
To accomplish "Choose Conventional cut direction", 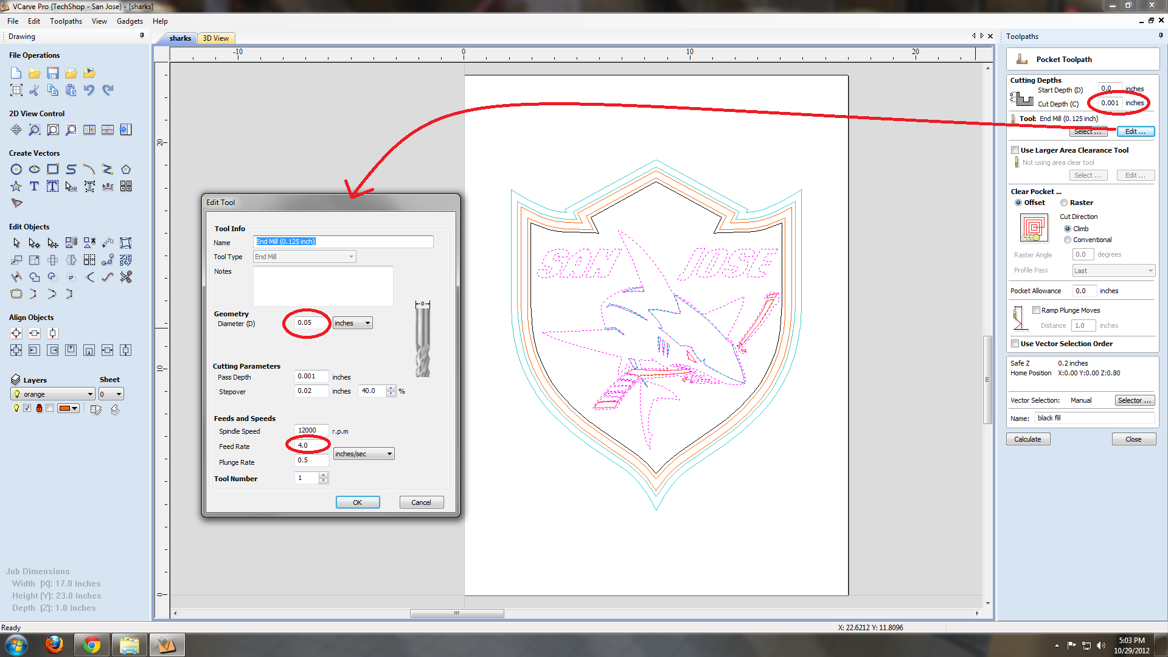I will click(1068, 240).
